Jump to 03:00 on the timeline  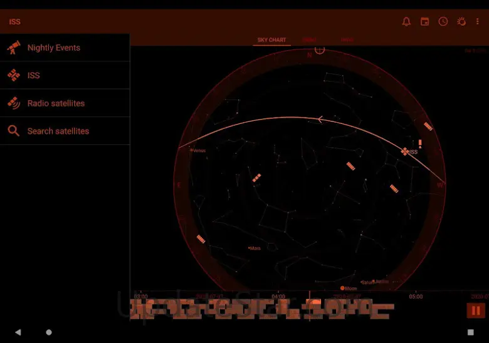140,296
